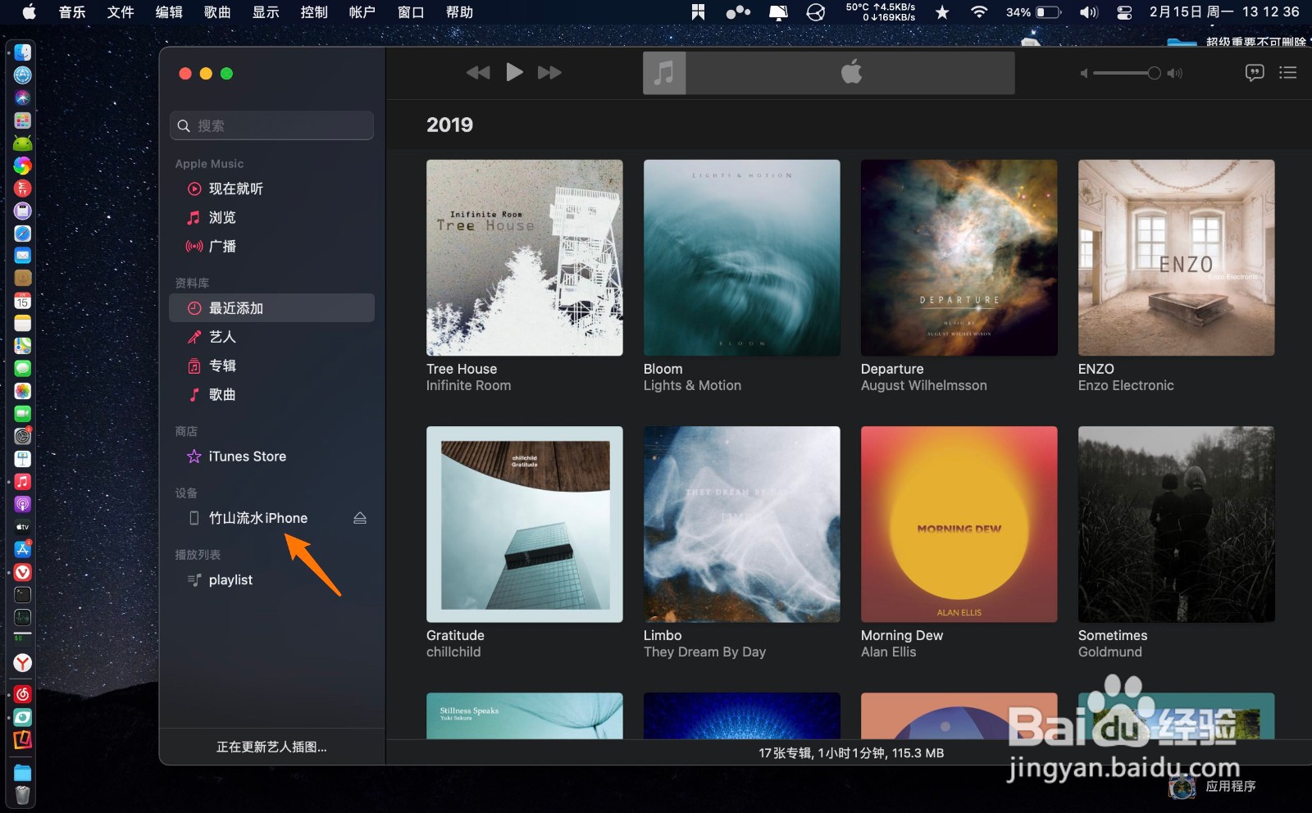
Task: Click artist name They Dream By Day
Action: coord(704,652)
